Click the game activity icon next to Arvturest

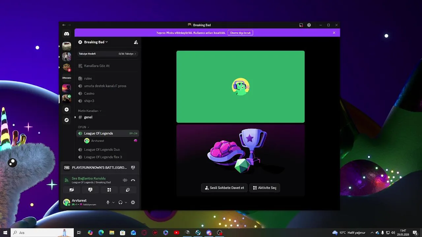pyautogui.click(x=136, y=141)
